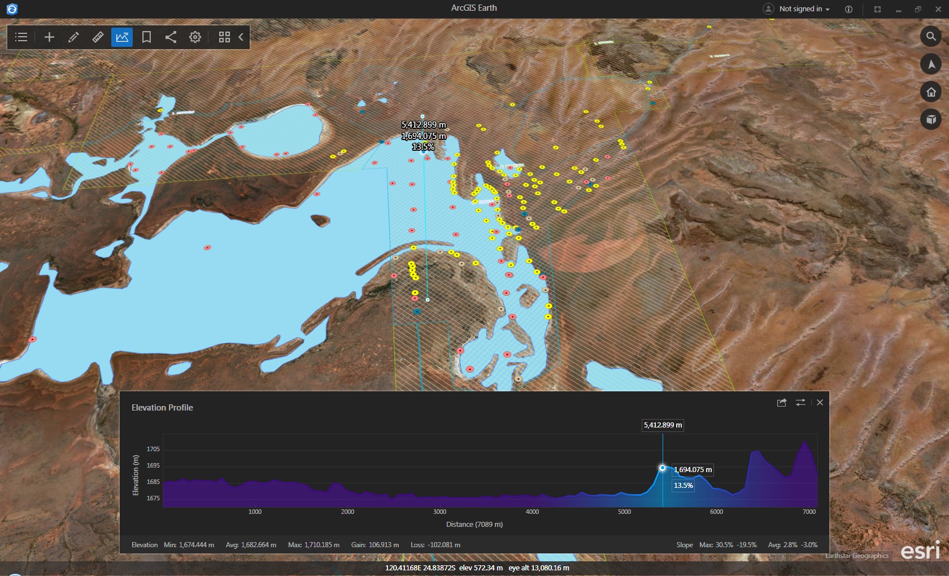Click the Earthstar Geographics attribution
949x576 pixels.
tap(857, 556)
